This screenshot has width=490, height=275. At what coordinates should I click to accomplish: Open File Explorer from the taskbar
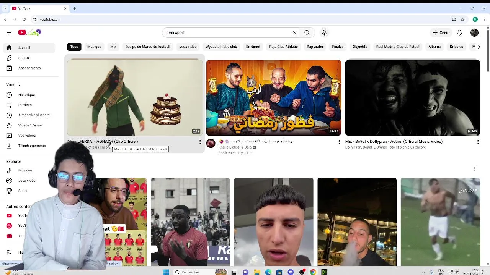point(257,272)
